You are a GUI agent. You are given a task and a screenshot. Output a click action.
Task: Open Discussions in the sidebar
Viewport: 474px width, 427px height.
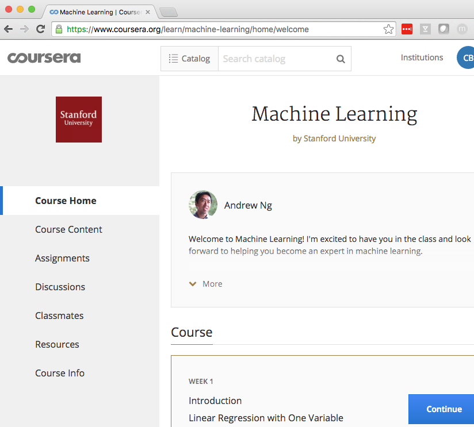60,287
